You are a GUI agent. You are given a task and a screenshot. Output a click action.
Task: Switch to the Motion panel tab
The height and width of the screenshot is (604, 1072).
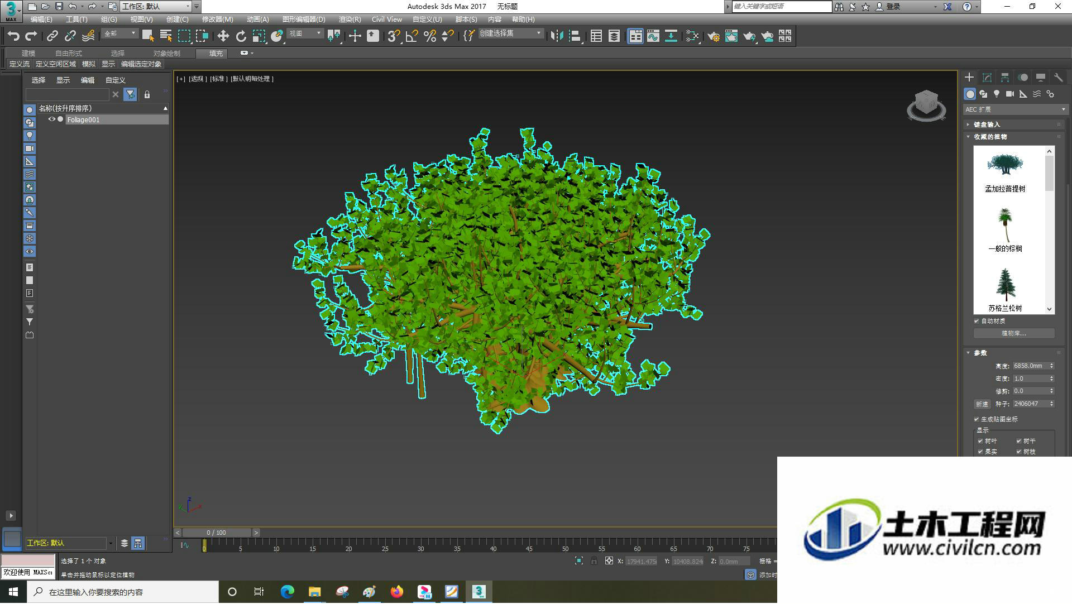(x=1023, y=78)
